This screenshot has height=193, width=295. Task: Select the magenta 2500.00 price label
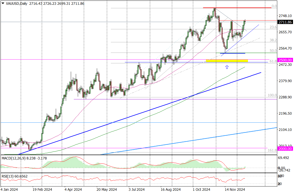285,60
